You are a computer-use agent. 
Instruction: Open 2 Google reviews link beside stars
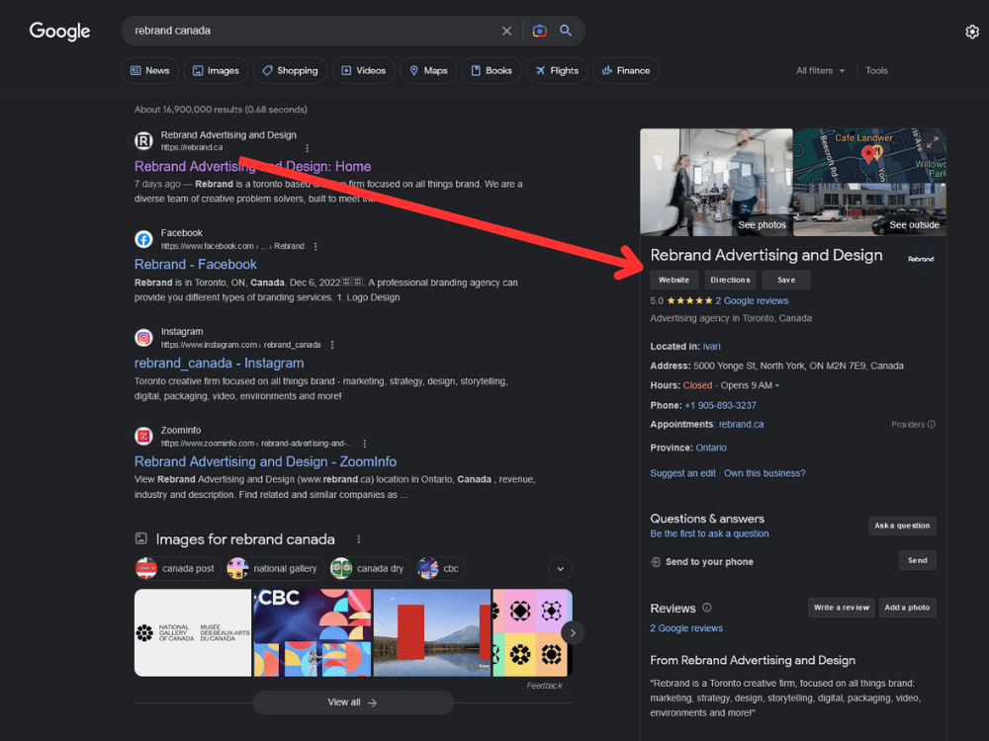coord(752,301)
